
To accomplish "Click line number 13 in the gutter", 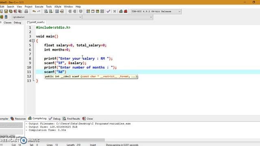I will pos(29,81).
